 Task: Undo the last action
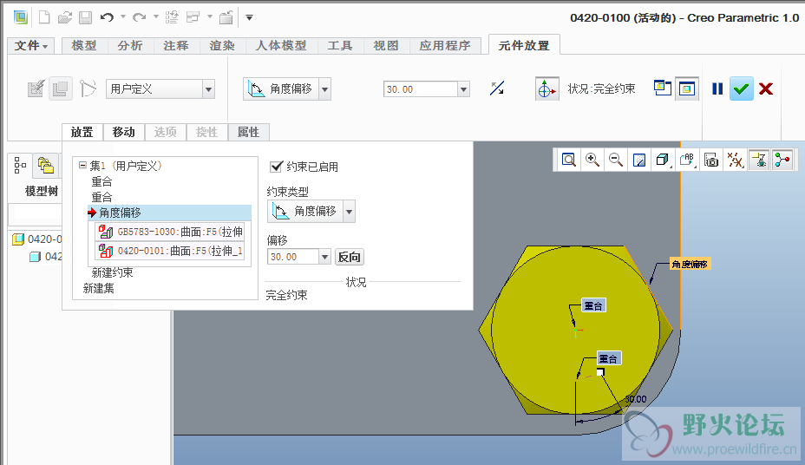107,17
